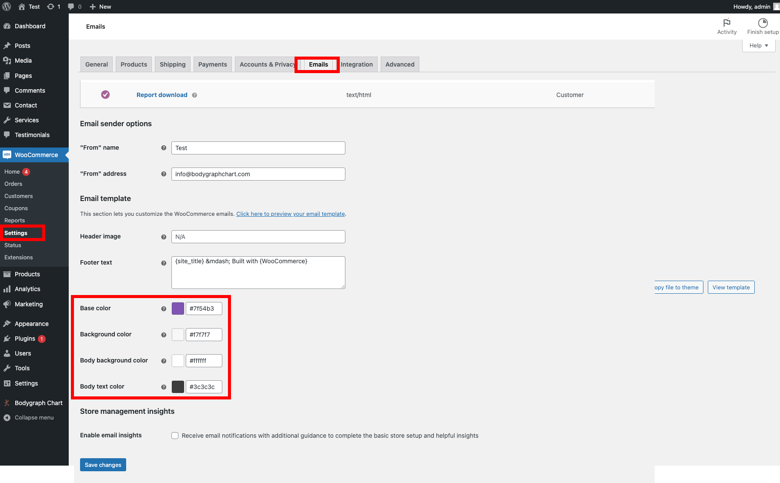The image size is (780, 483).
Task: Open WooCommerce Extensions submenu item
Action: 19,258
